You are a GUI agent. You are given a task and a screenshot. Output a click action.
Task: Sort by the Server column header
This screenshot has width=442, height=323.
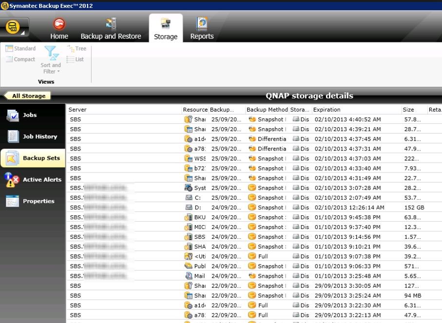click(x=124, y=110)
